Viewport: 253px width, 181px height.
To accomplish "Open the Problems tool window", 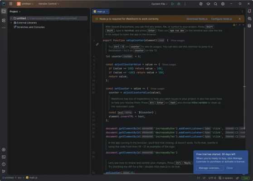I will click(4, 164).
